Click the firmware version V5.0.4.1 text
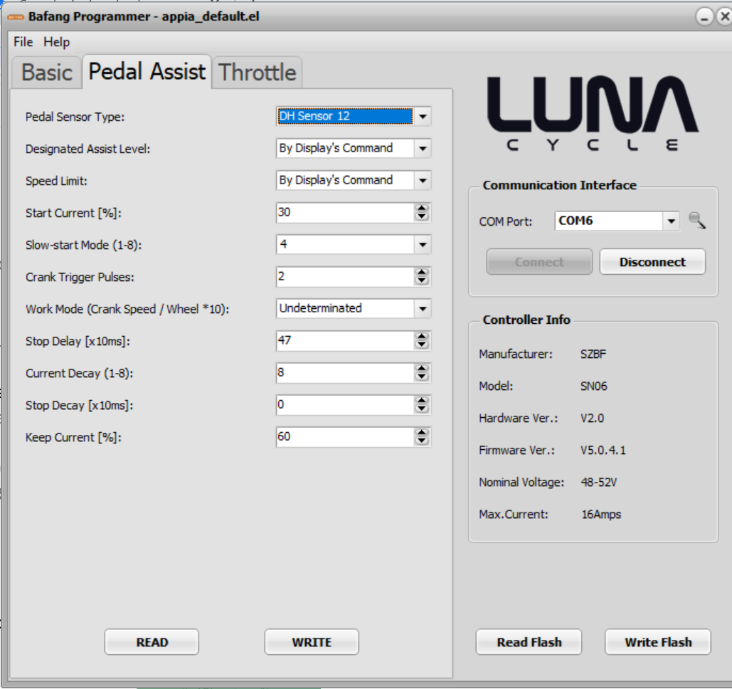This screenshot has width=732, height=689. pos(603,451)
